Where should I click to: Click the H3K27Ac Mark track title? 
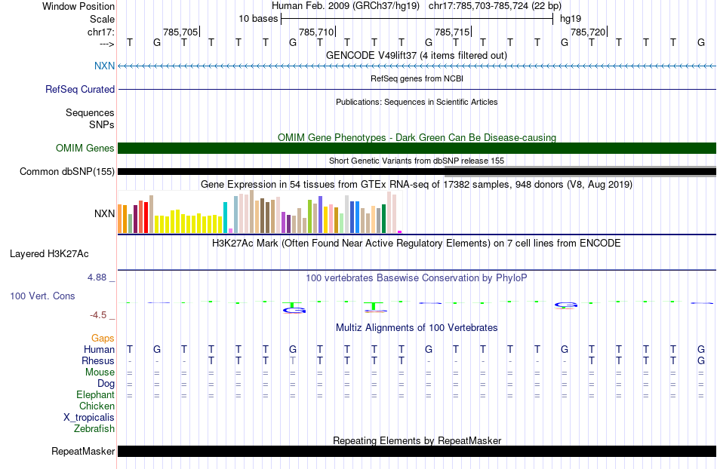417,243
